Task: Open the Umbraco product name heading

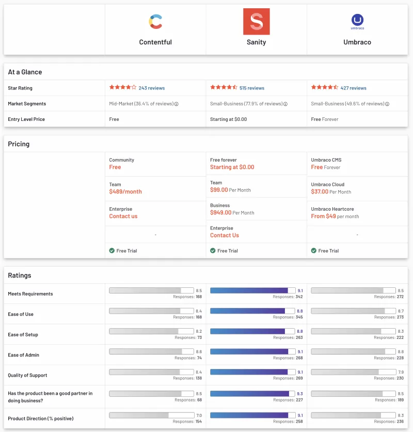Action: [357, 42]
